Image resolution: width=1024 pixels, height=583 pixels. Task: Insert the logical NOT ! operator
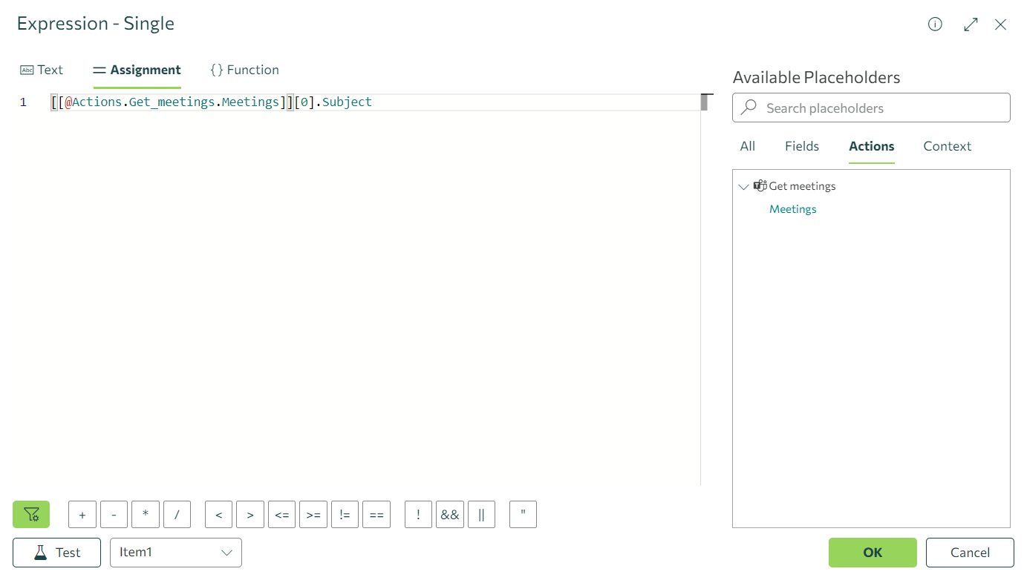(419, 514)
